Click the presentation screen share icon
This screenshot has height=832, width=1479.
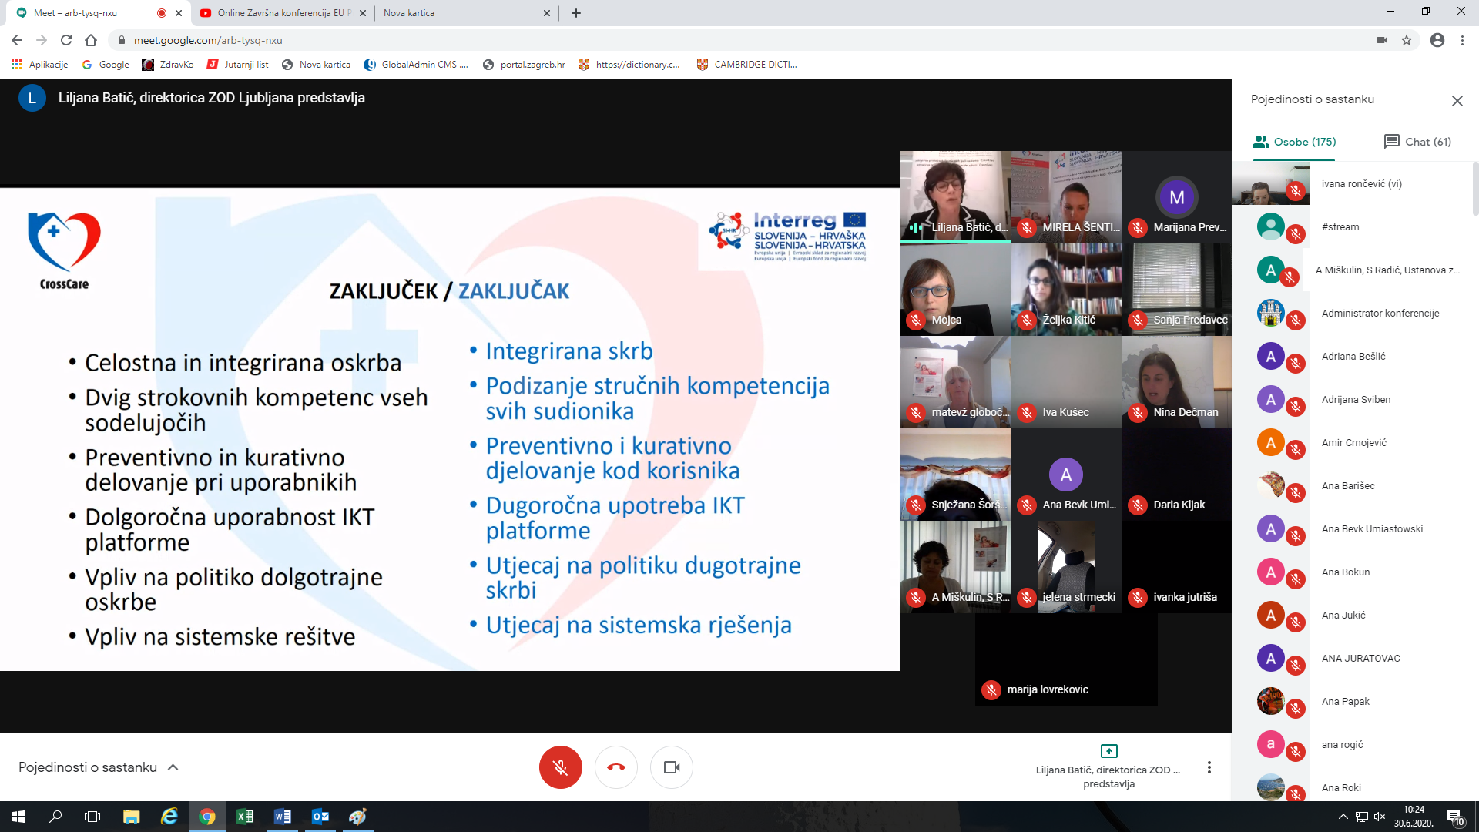pyautogui.click(x=1108, y=751)
